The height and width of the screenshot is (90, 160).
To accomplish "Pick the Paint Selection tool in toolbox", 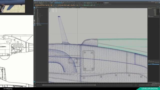I will click(x=34, y=10).
